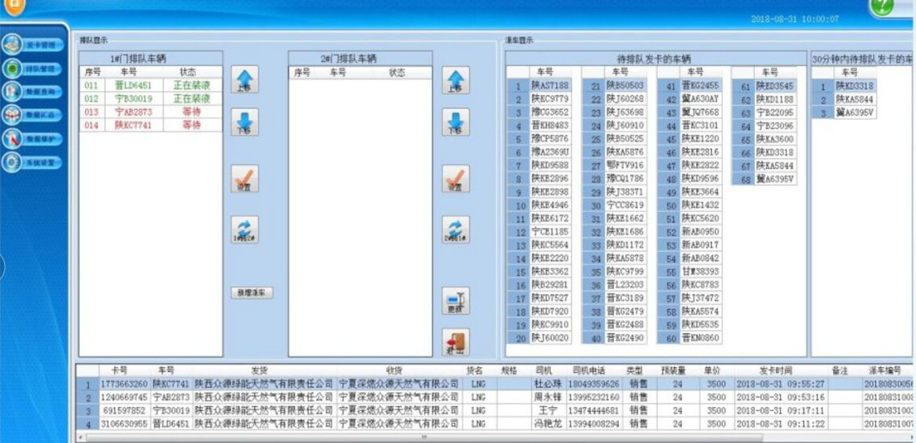Click the 更新 refresh icon
Image resolution: width=916 pixels, height=443 pixels.
coord(455,301)
